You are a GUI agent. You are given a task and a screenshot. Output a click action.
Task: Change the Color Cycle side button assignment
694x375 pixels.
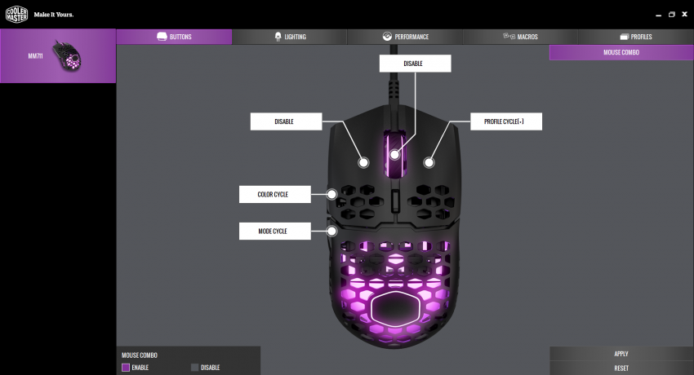(x=273, y=194)
